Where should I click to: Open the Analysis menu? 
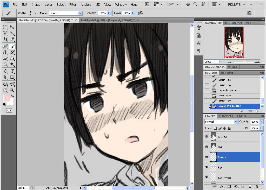(x=86, y=5)
